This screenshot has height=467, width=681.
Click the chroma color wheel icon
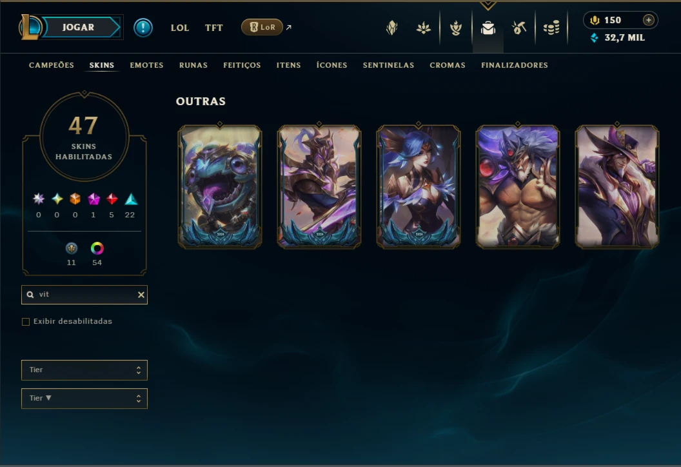pyautogui.click(x=97, y=248)
